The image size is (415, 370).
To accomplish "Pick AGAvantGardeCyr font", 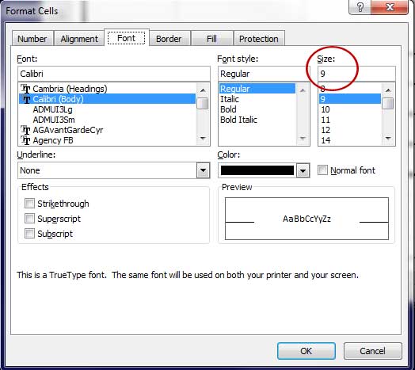I will (x=107, y=130).
